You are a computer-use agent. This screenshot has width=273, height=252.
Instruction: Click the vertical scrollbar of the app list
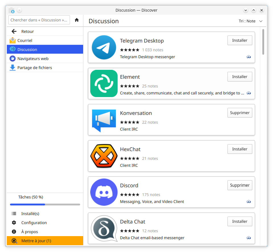(263, 42)
